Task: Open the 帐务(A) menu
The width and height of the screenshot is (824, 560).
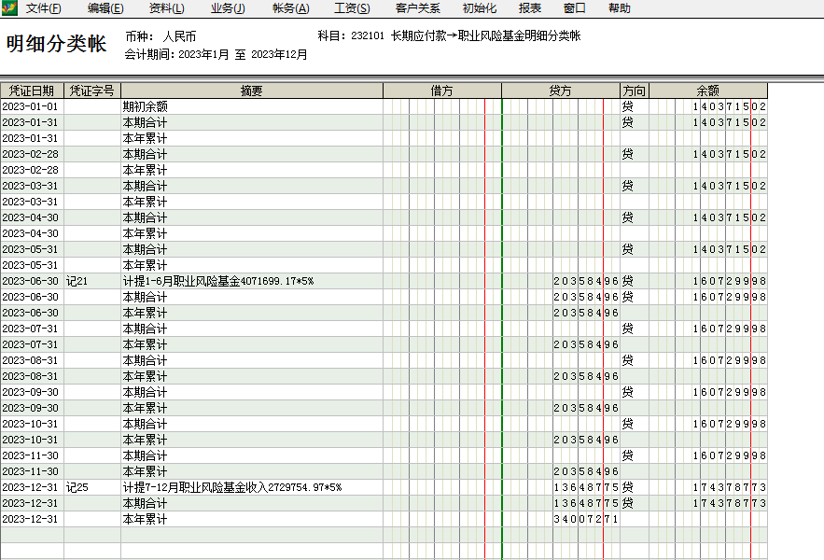Action: point(290,8)
